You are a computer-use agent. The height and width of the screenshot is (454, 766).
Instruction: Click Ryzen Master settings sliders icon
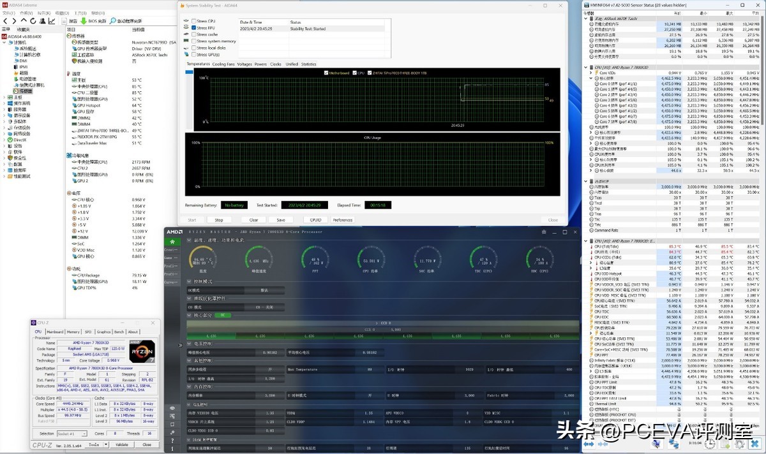tap(172, 416)
